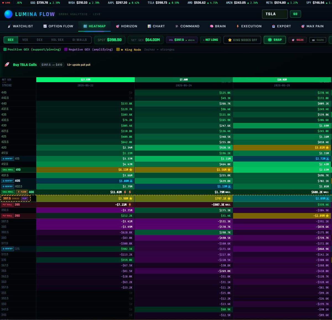Click the crossed-swords icon in the $5.08M cell
Image resolution: width=332 pixels, height=320 pixels.
131,181
